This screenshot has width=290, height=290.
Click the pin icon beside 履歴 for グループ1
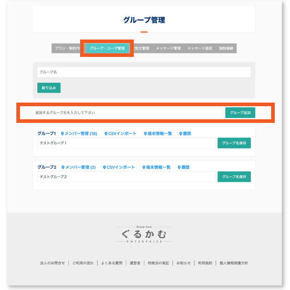[x=180, y=133]
